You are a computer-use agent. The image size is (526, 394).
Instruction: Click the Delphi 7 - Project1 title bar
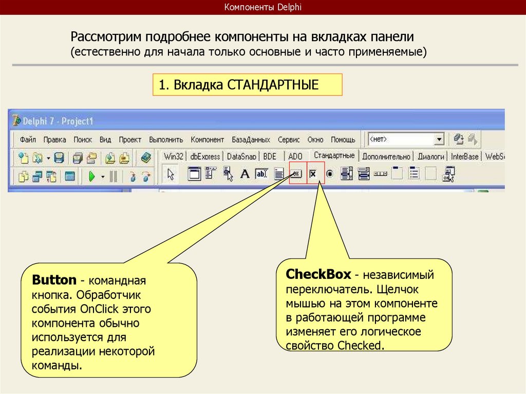[x=256, y=120]
